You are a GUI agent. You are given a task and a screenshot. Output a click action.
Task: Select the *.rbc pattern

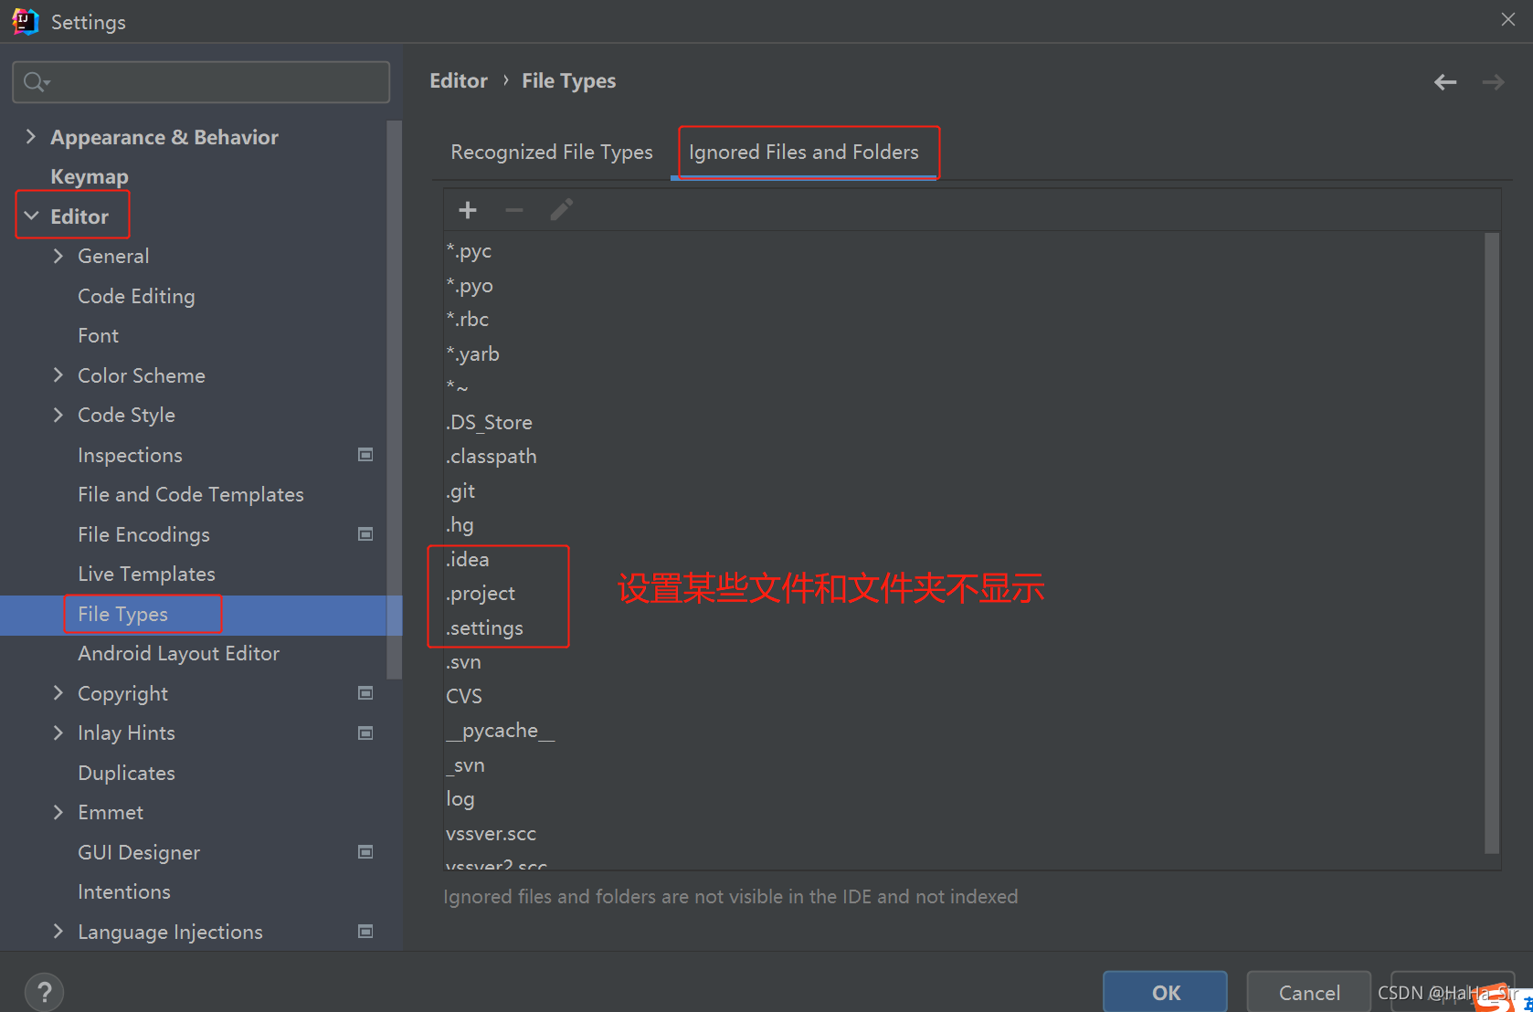(x=467, y=320)
